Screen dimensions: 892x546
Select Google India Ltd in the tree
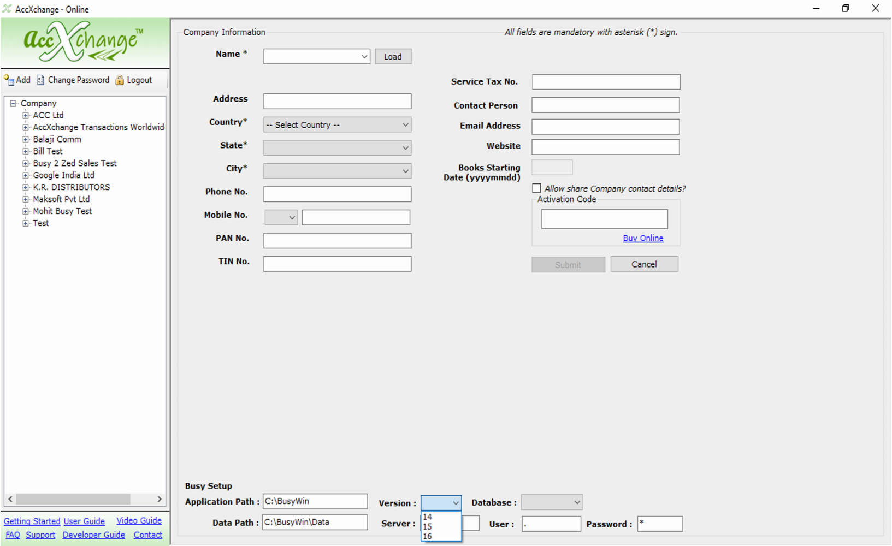(63, 175)
